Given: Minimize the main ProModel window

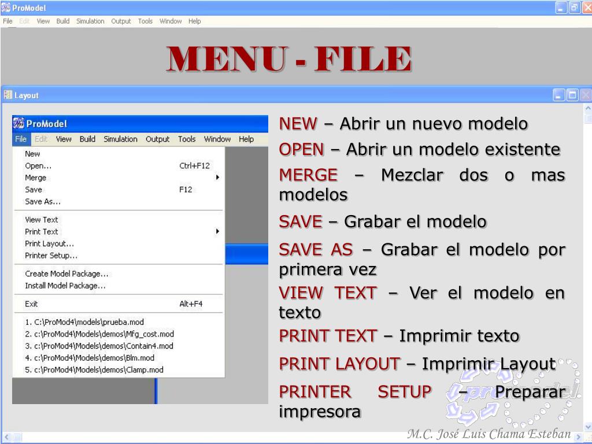Looking at the screenshot, I should (x=561, y=8).
